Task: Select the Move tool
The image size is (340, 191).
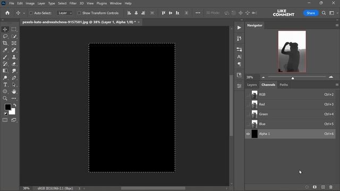Action: (5, 29)
